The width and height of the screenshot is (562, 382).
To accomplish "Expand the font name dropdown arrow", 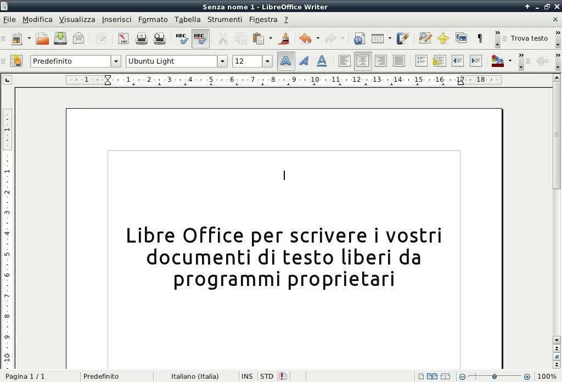I will pyautogui.click(x=222, y=61).
